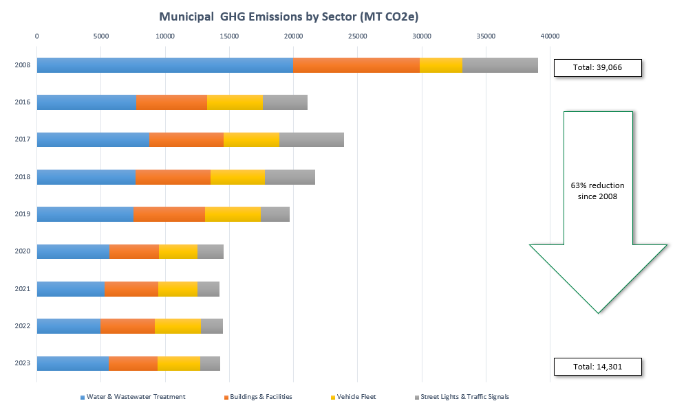Click the 2020 year axis label

tap(21, 251)
